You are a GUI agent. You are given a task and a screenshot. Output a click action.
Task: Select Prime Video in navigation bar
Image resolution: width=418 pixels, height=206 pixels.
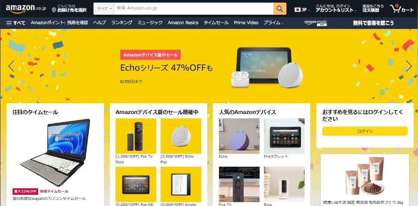coord(246,22)
